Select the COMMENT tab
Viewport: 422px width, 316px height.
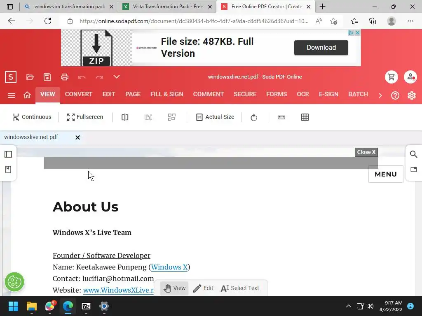click(x=209, y=94)
